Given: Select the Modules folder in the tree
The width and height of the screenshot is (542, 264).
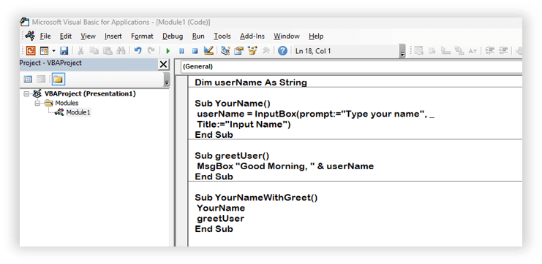Looking at the screenshot, I should (67, 103).
